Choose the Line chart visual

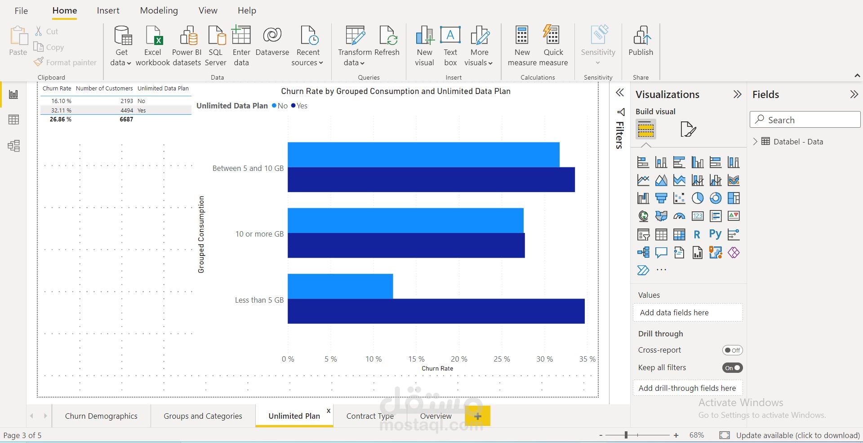click(x=643, y=180)
